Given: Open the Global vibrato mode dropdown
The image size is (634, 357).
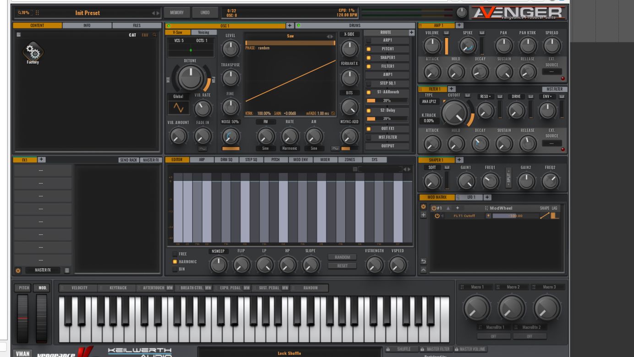Looking at the screenshot, I should 178,97.
